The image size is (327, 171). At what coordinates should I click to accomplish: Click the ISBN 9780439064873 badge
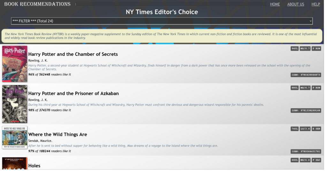tap(306, 75)
